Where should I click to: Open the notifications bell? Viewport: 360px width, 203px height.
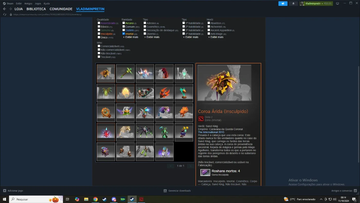293,4
